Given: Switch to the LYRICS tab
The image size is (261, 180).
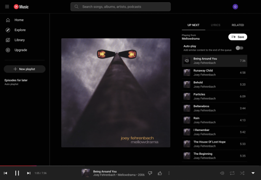Looking at the screenshot, I should tap(216, 25).
